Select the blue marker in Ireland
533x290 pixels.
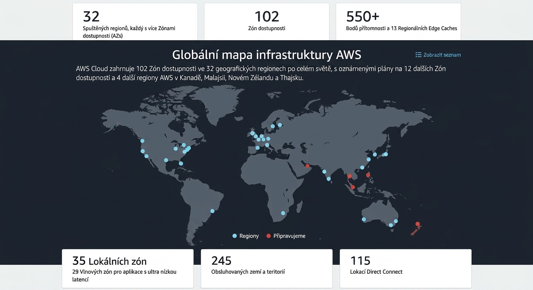[x=252, y=133]
